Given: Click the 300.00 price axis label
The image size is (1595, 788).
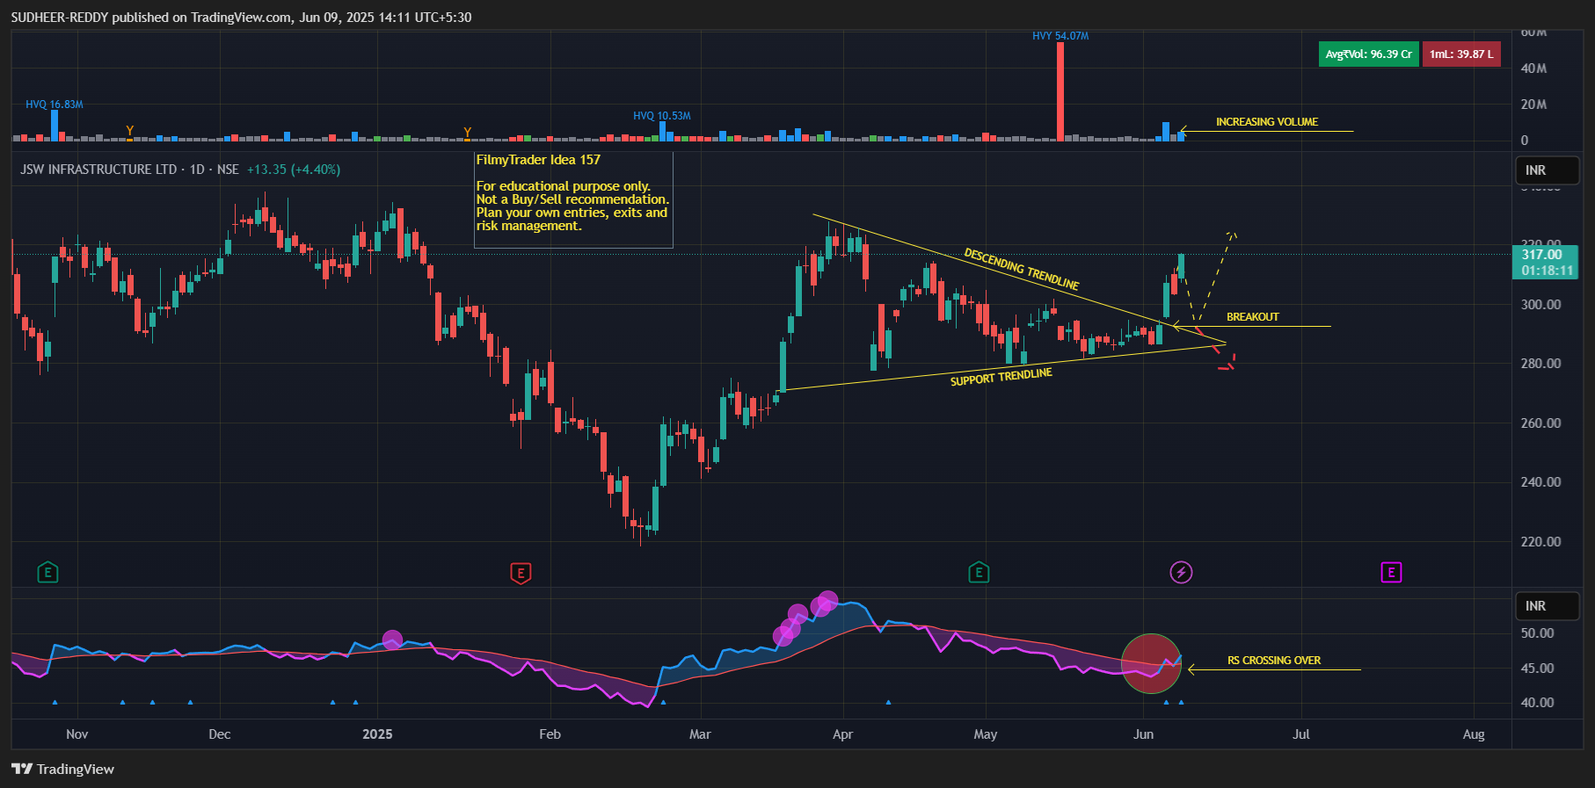Looking at the screenshot, I should [1540, 305].
